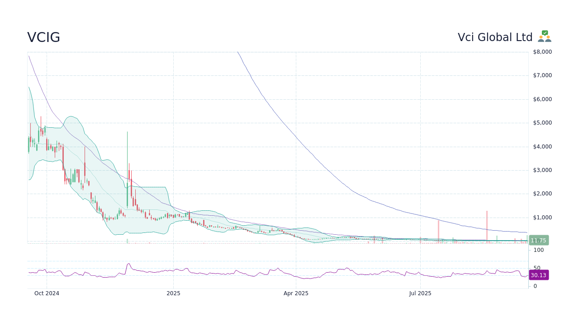The height and width of the screenshot is (325, 579).
Task: Select the purple 30.13 RSI badge
Action: (539, 275)
